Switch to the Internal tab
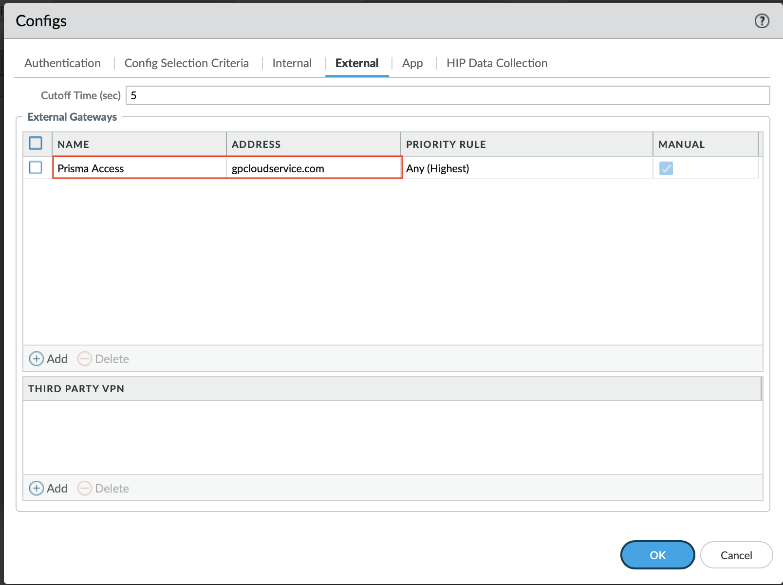 [x=292, y=63]
